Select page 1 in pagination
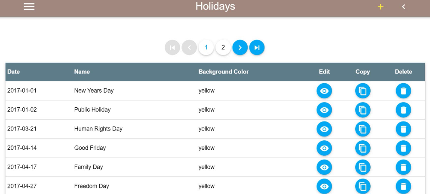 pyautogui.click(x=206, y=48)
